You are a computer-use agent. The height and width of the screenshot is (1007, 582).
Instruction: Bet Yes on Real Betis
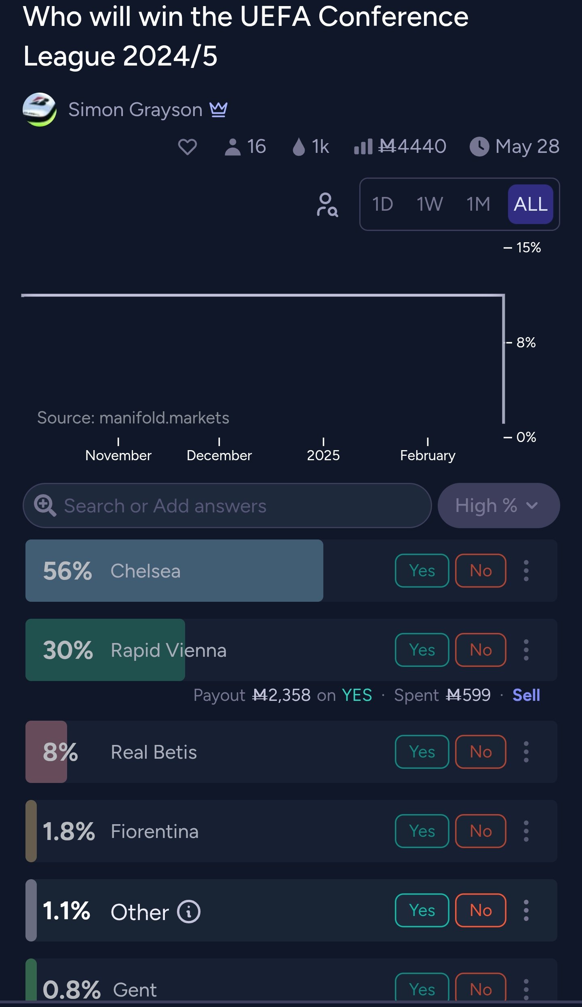click(422, 752)
